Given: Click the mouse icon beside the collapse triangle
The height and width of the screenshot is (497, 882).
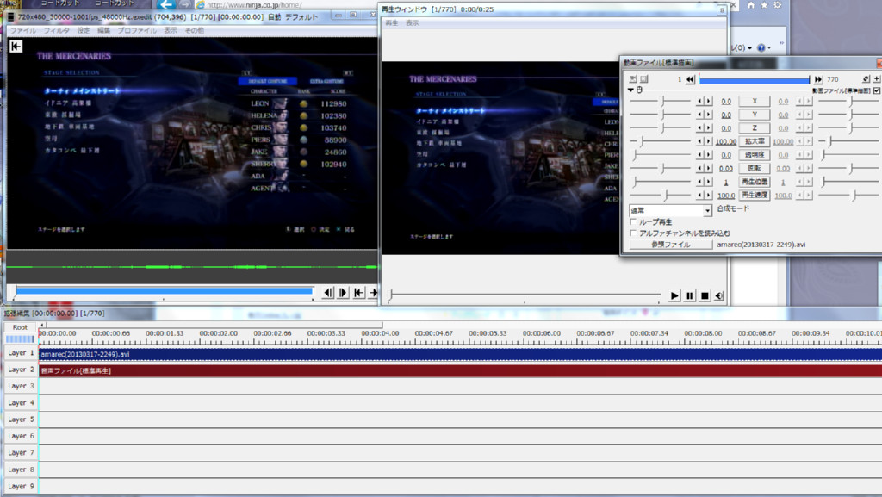Looking at the screenshot, I should click(640, 90).
